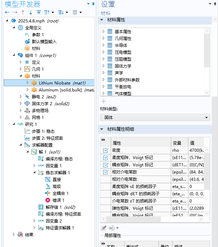The image size is (218, 247).
Task: Collapse the 材料属性 section header
Action: (x=102, y=20)
